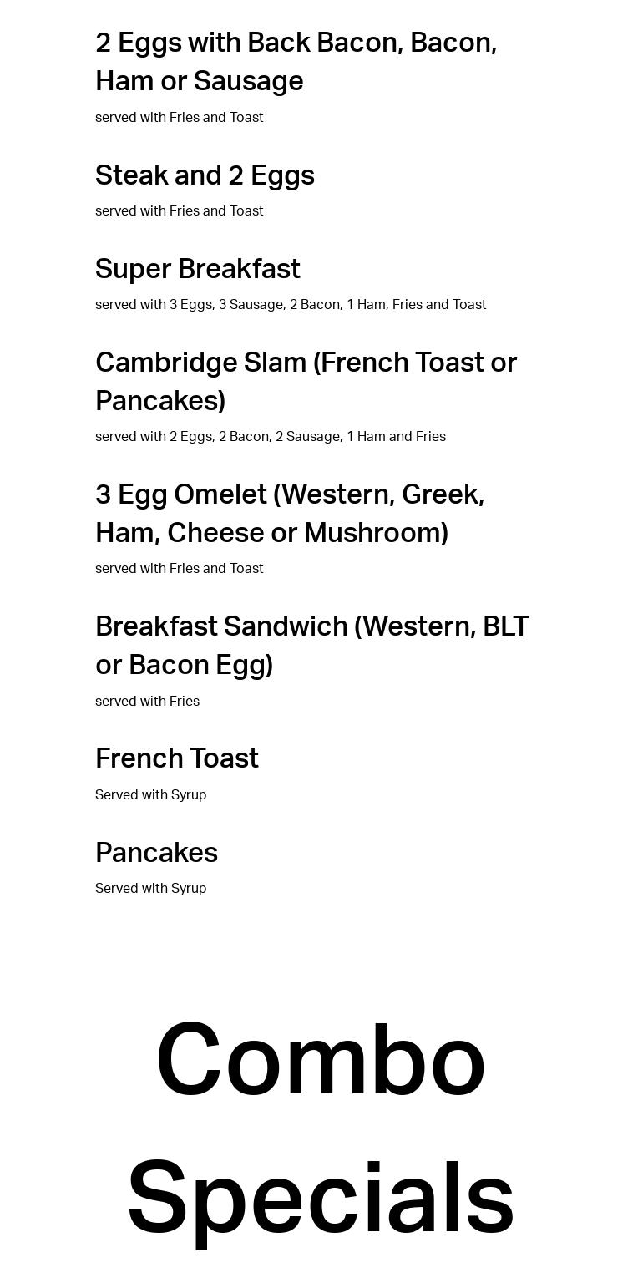Click the word 'Specials' in large heading

[x=321, y=1199]
